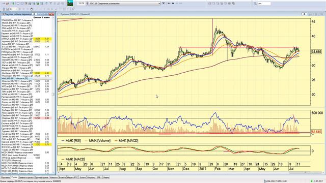Select the highlighted ММК row in the table
The height and width of the screenshot is (183, 326).
click(26, 79)
